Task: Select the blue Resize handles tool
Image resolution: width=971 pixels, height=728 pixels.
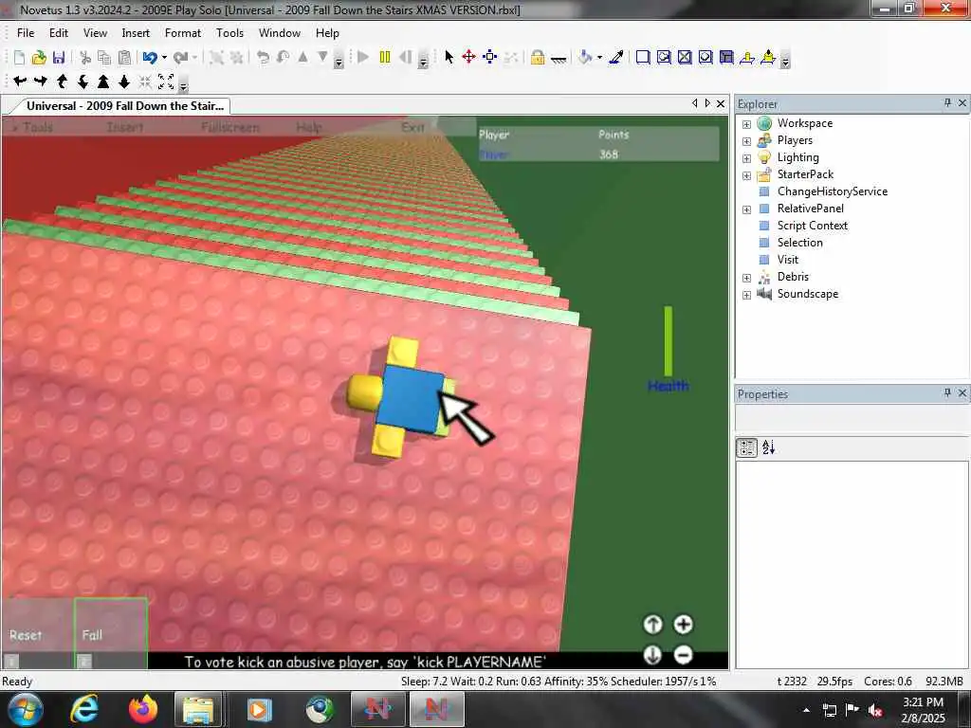Action: (x=490, y=58)
